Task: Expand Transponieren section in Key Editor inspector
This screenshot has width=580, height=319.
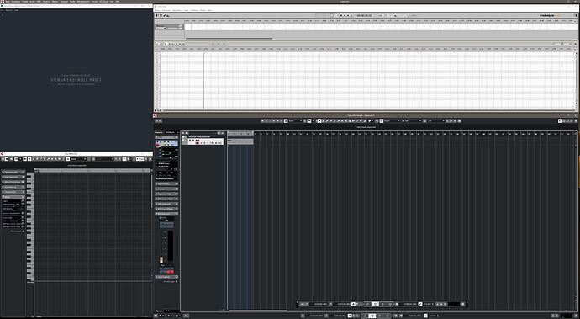Action: click(x=13, y=192)
